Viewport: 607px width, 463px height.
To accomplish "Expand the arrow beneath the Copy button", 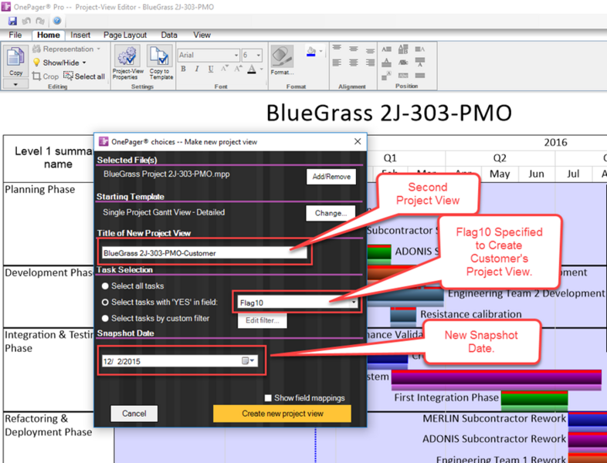I will [15, 83].
